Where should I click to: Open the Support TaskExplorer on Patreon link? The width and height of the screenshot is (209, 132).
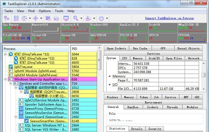click(x=169, y=18)
